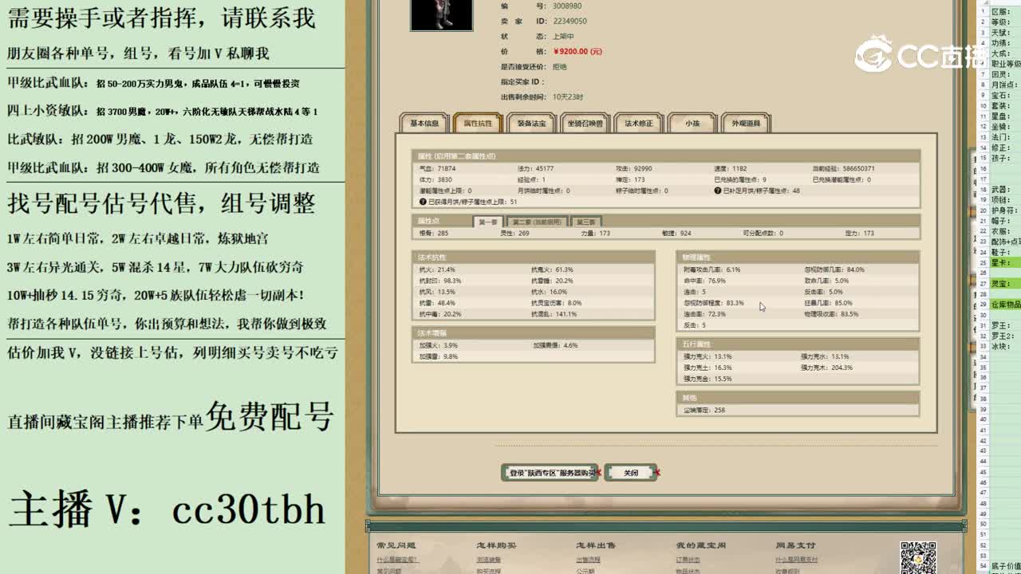Switch to the 法术修正 tab
This screenshot has height=574, width=1021.
(639, 124)
